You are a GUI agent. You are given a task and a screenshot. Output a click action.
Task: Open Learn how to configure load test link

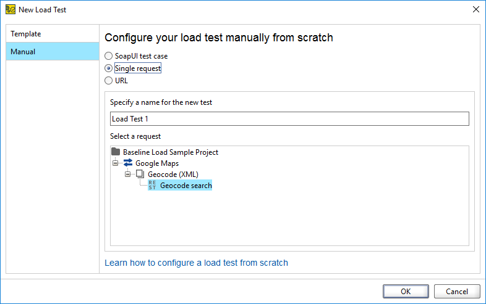pos(196,263)
